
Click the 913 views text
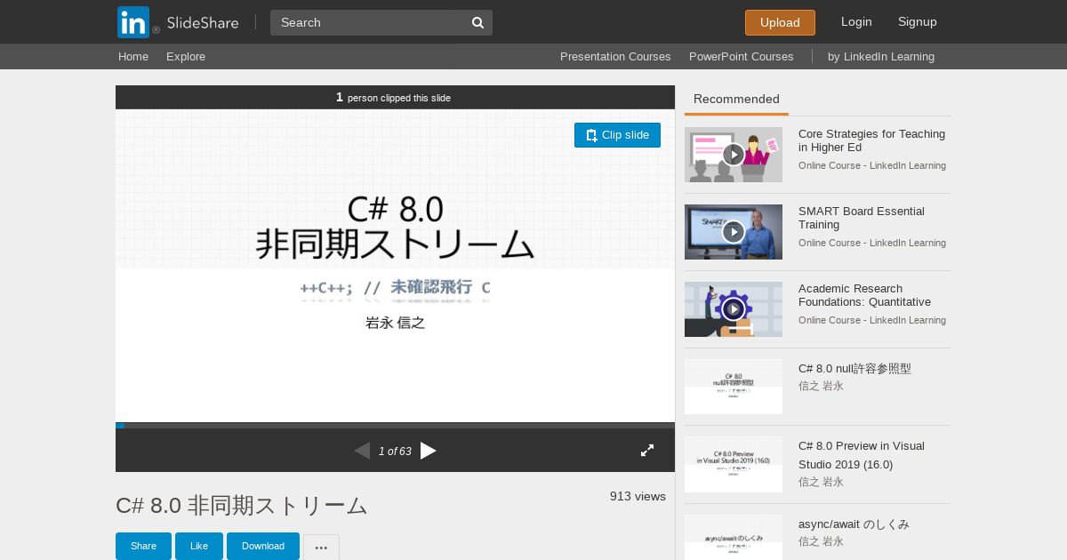point(638,496)
